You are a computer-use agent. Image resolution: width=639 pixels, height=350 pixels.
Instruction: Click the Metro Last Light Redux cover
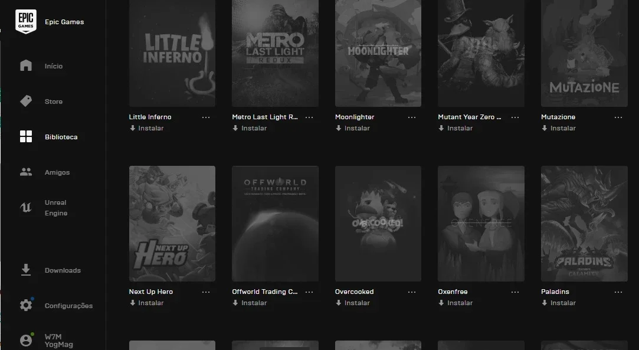coord(275,53)
